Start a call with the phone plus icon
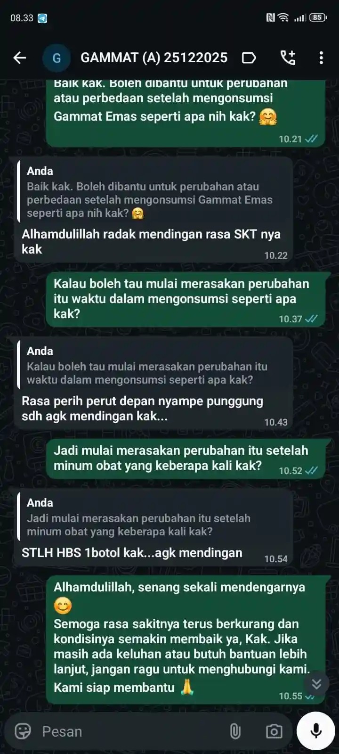This screenshot has height=754, width=339. click(x=288, y=57)
